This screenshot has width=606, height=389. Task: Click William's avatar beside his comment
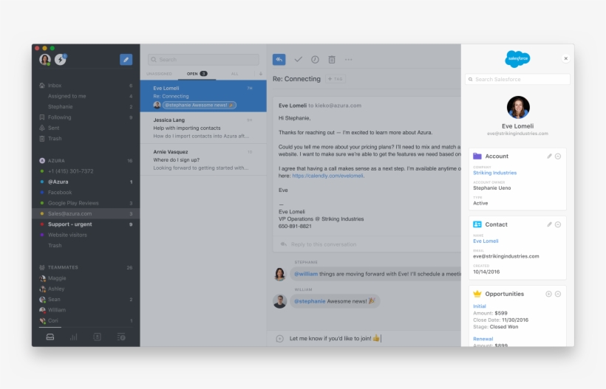[x=280, y=301]
